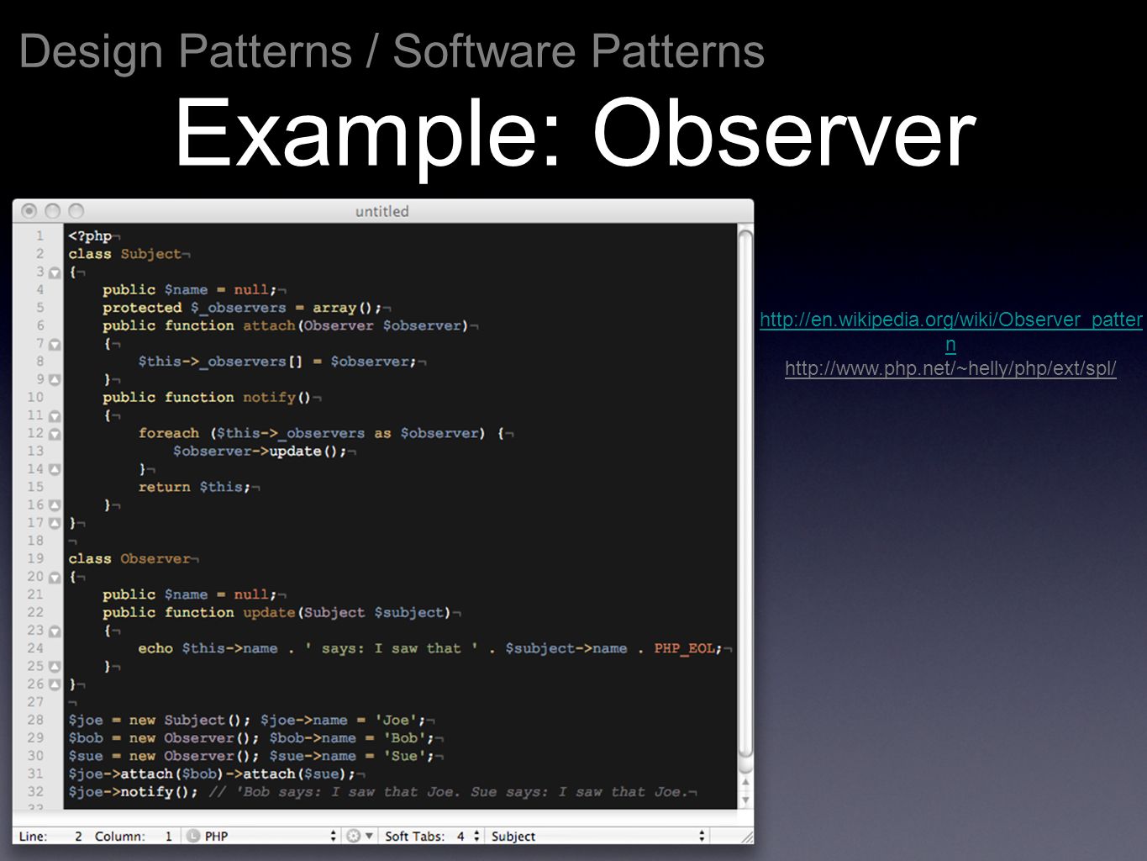Click the editor's vertical scrollbar thumb
The width and height of the screenshot is (1147, 861).
(x=745, y=496)
